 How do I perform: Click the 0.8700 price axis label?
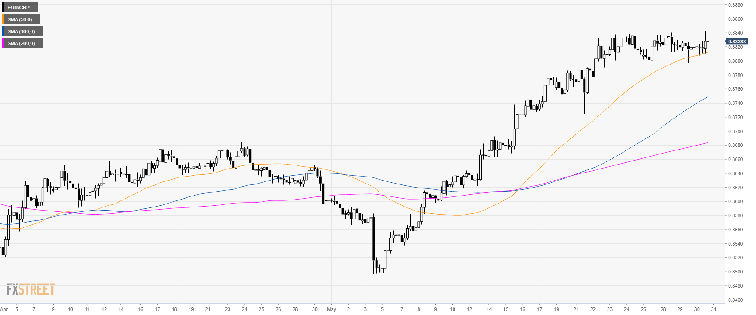coord(736,131)
